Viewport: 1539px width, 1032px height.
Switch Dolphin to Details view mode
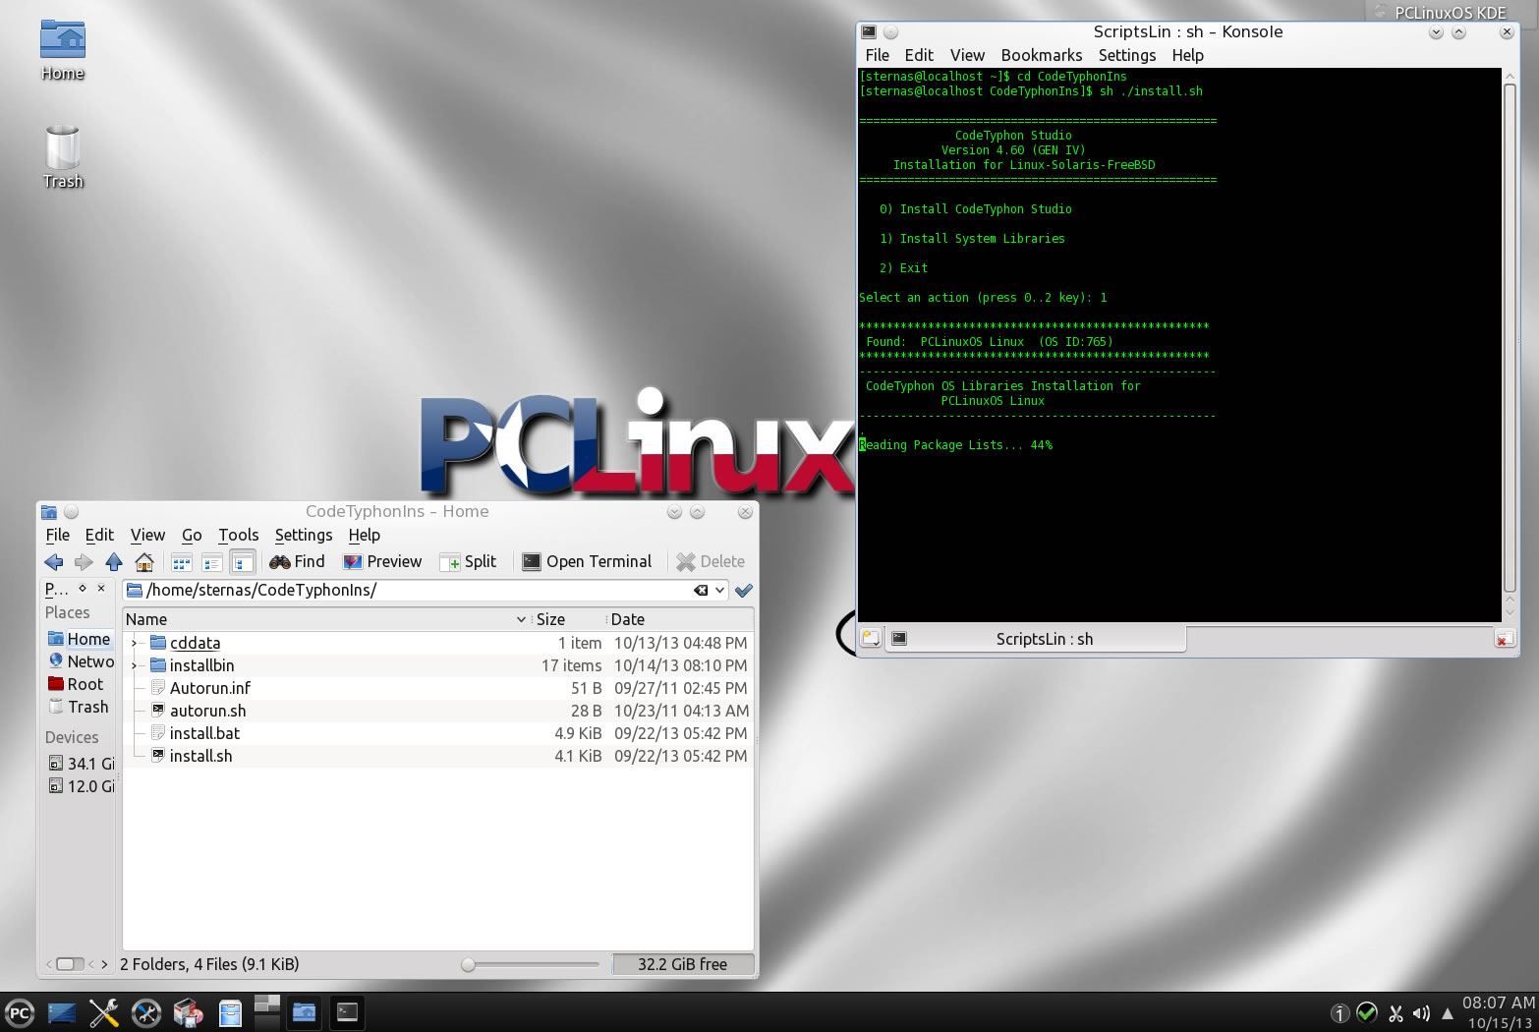pos(243,562)
